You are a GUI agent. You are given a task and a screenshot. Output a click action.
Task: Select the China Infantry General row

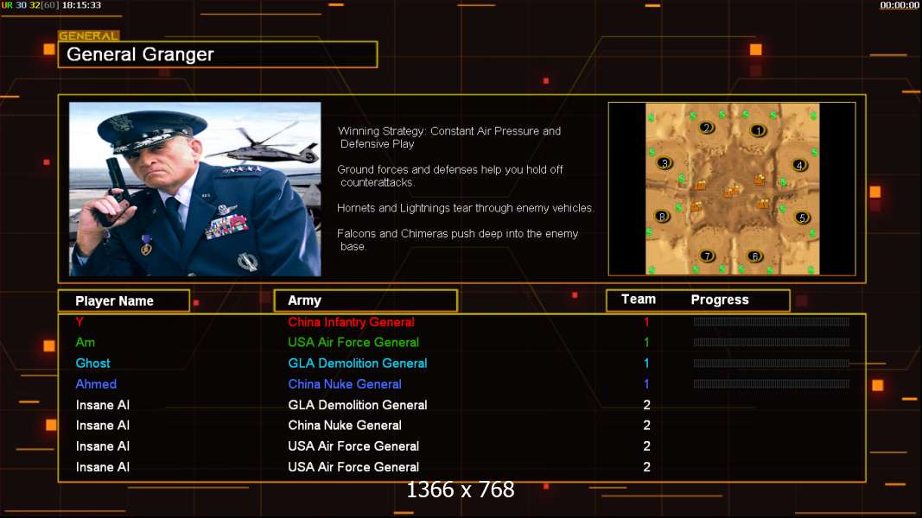[x=461, y=322]
